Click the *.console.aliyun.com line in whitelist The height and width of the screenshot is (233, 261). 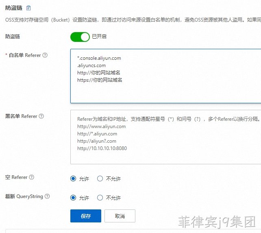99,58
